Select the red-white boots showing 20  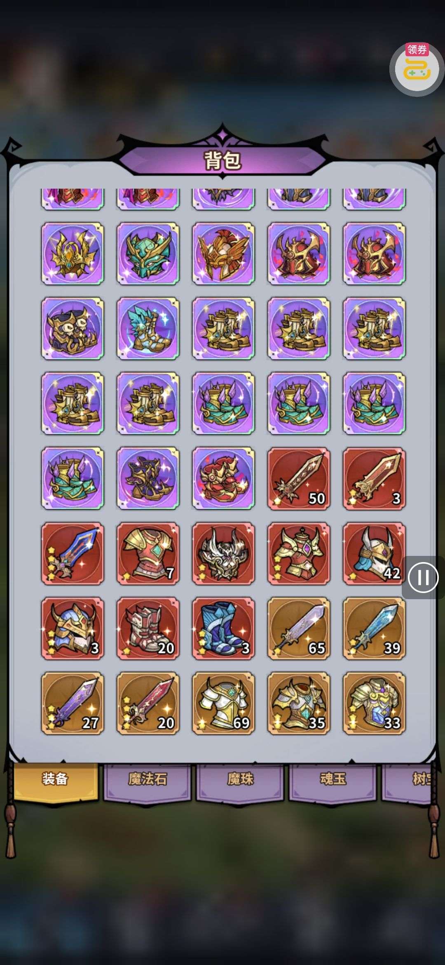[148, 628]
